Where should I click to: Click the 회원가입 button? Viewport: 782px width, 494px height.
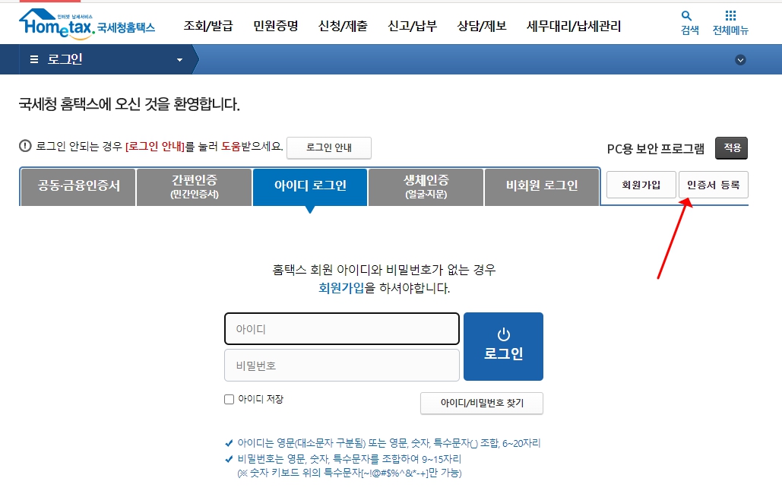[x=641, y=185]
